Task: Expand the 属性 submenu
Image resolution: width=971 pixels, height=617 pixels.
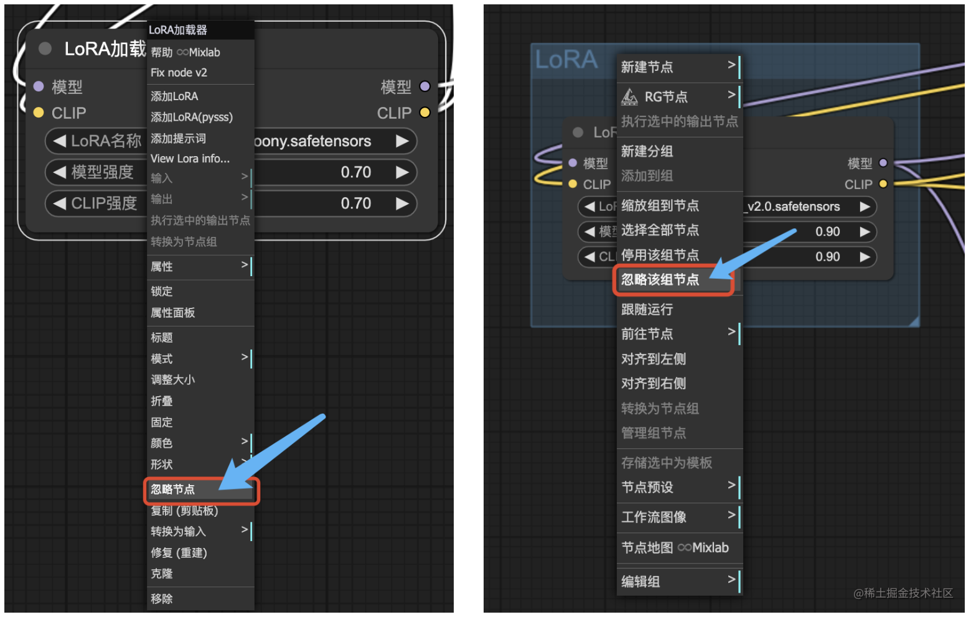Action: [200, 266]
